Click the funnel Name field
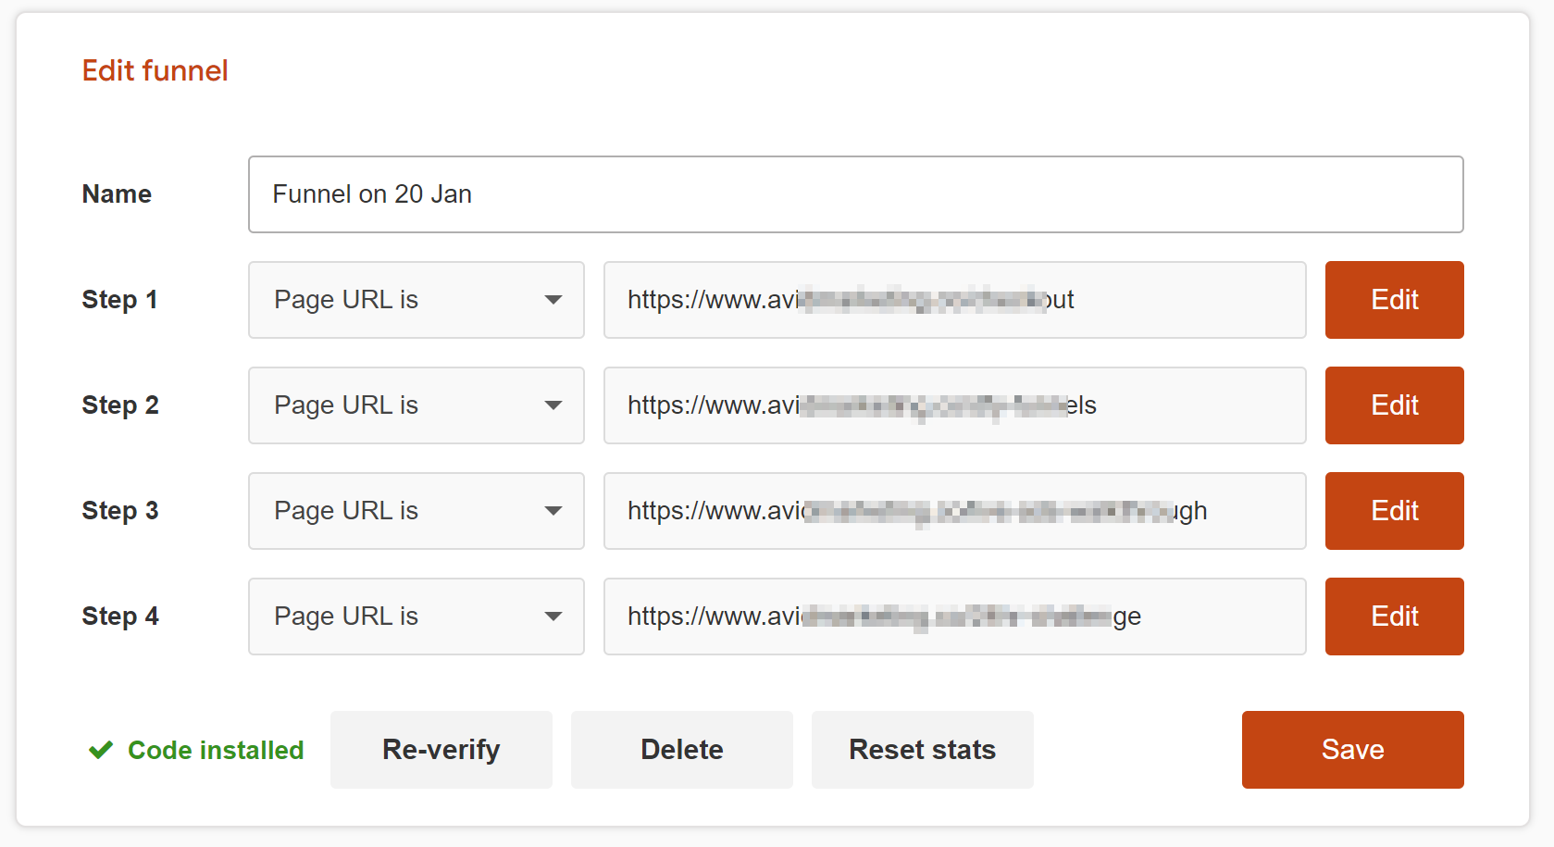 [x=855, y=194]
